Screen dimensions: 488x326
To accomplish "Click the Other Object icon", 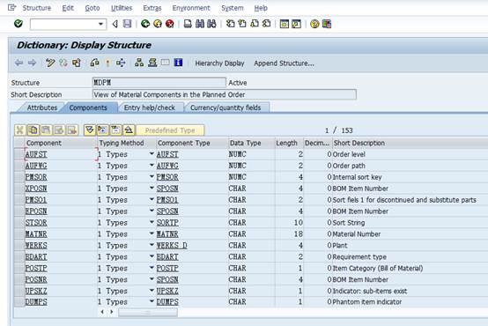I will pos(77,63).
